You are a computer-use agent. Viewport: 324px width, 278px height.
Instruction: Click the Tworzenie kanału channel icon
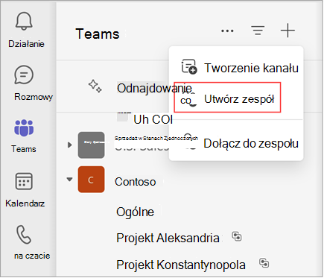189,66
